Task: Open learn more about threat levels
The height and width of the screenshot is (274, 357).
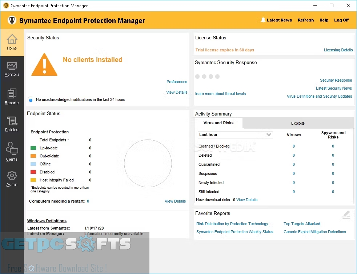Action: pyautogui.click(x=220, y=94)
